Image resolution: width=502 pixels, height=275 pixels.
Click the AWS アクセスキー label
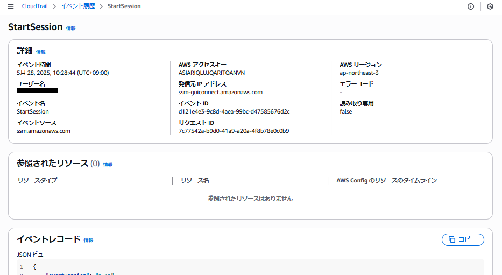[202, 65]
